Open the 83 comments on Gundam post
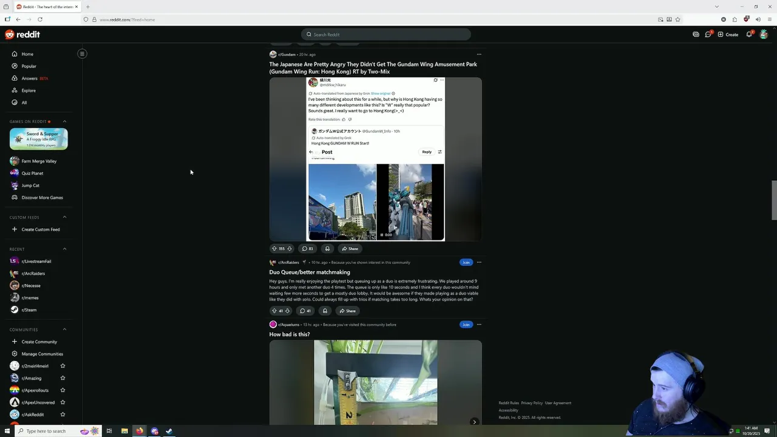 [x=308, y=248]
